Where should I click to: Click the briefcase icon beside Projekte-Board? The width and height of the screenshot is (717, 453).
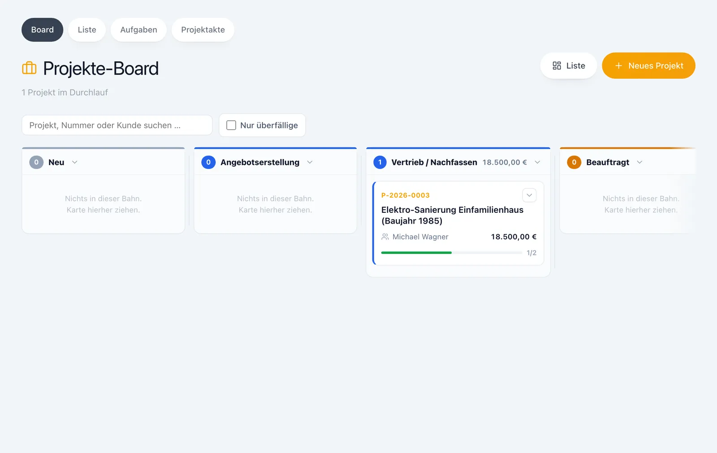(x=29, y=68)
